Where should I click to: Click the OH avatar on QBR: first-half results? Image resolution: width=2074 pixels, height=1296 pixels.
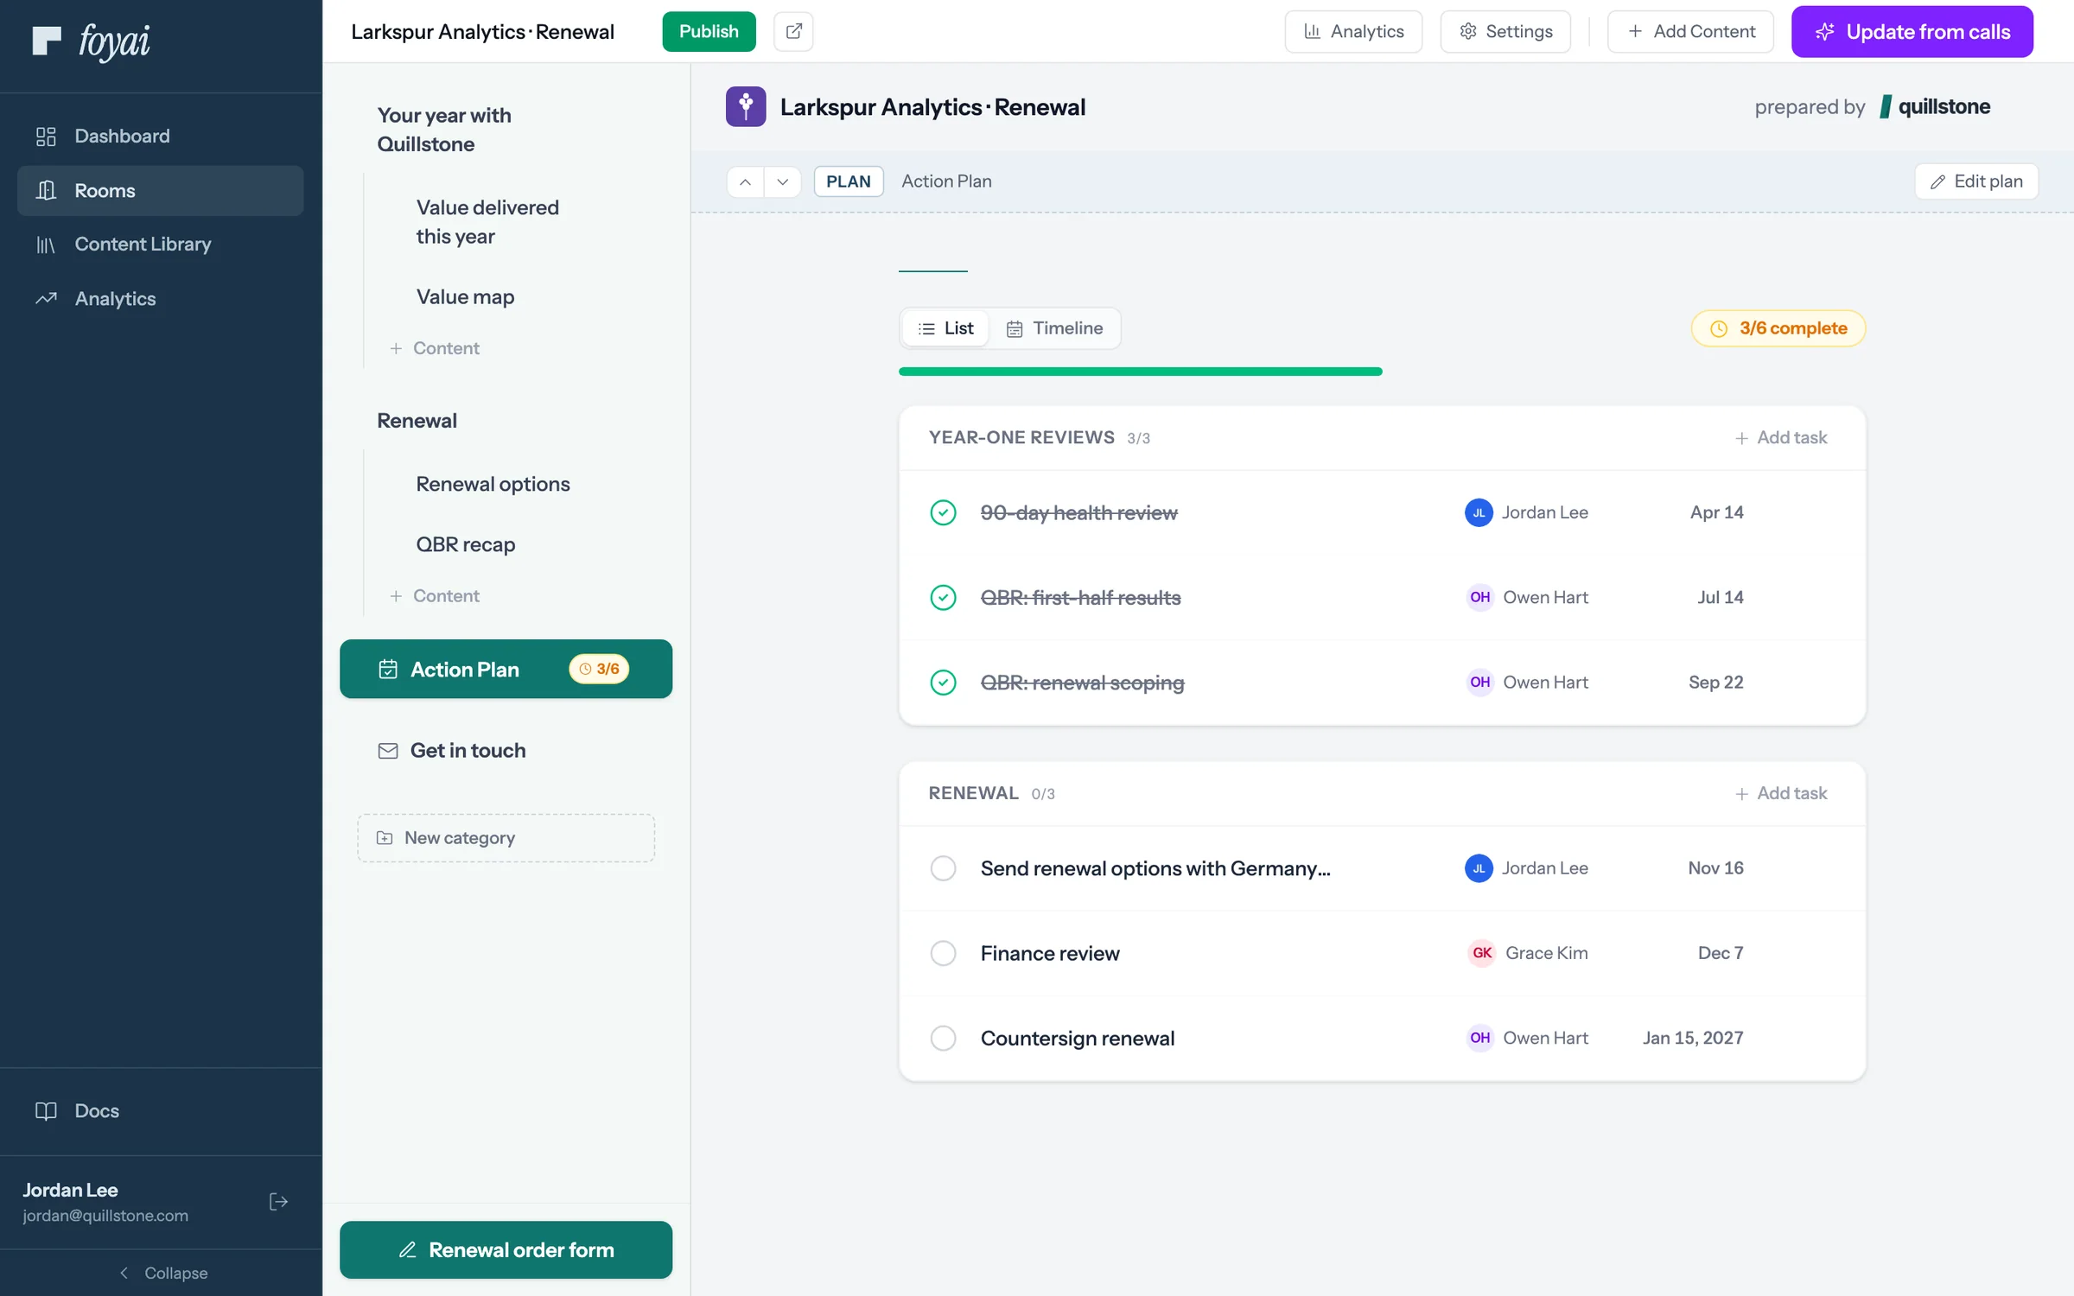(1480, 597)
